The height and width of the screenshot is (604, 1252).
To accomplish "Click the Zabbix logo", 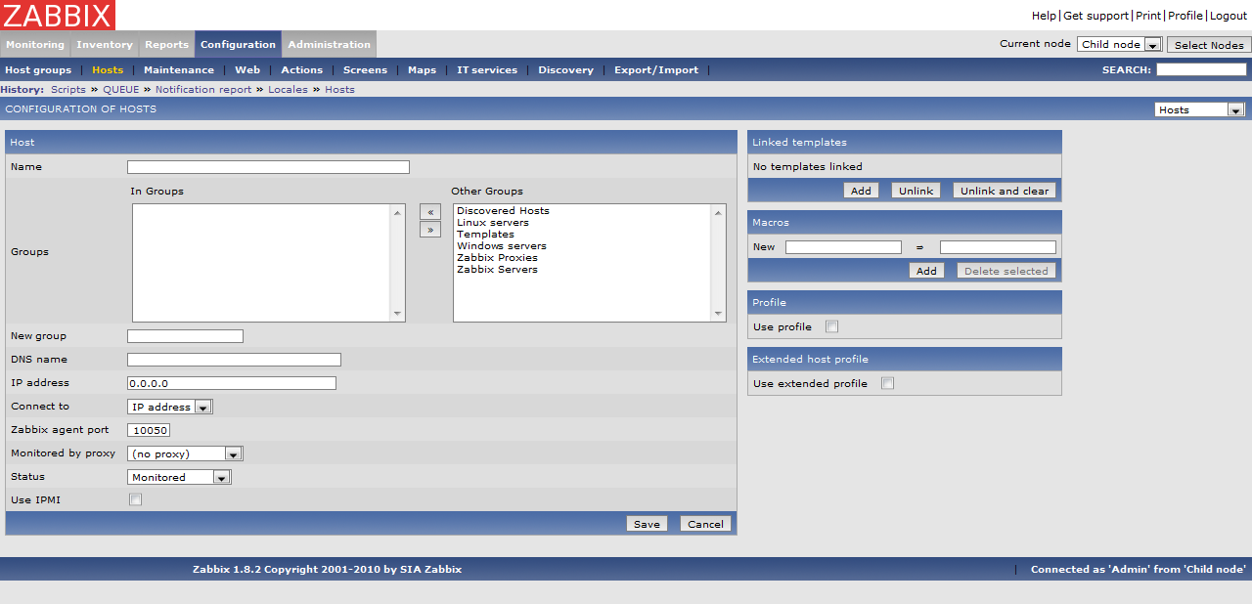I will click(58, 15).
